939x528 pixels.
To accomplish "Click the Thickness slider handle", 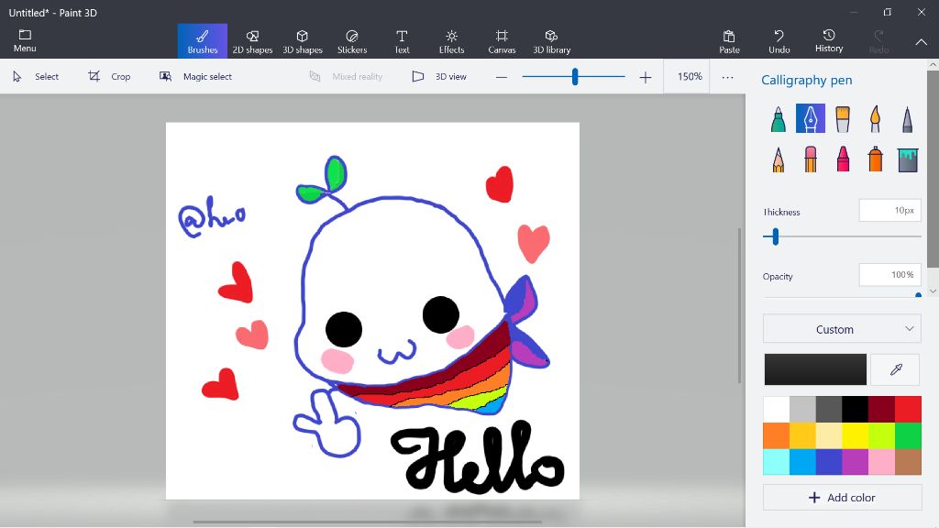I will point(776,236).
